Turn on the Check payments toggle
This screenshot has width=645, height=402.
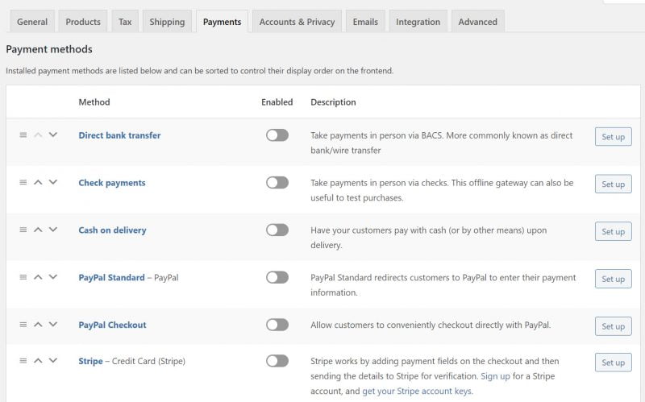tap(277, 183)
